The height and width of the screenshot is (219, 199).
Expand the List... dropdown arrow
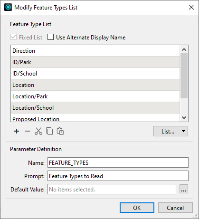183,131
